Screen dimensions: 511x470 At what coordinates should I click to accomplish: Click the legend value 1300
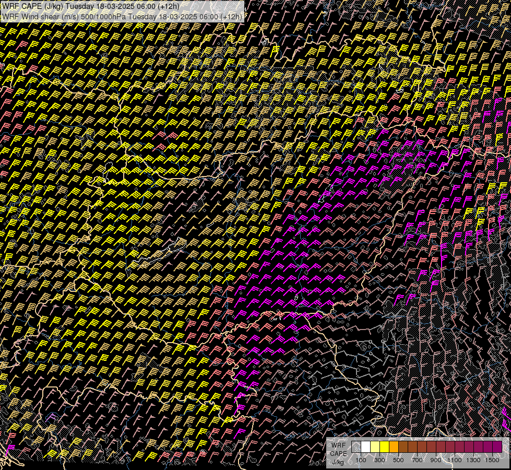(x=473, y=460)
